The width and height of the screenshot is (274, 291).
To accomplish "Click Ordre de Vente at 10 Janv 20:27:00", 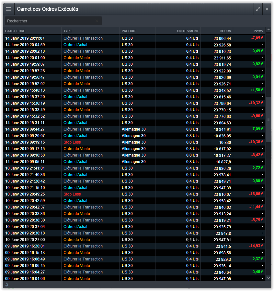I will point(77,240).
